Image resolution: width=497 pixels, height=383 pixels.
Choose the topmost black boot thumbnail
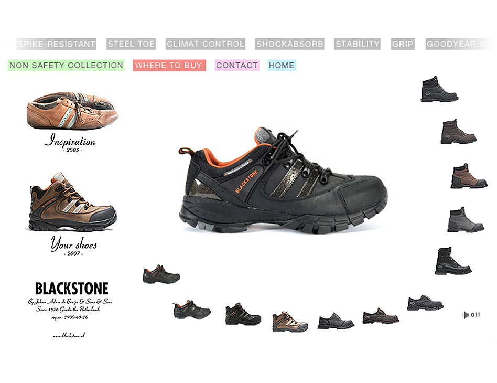439,89
